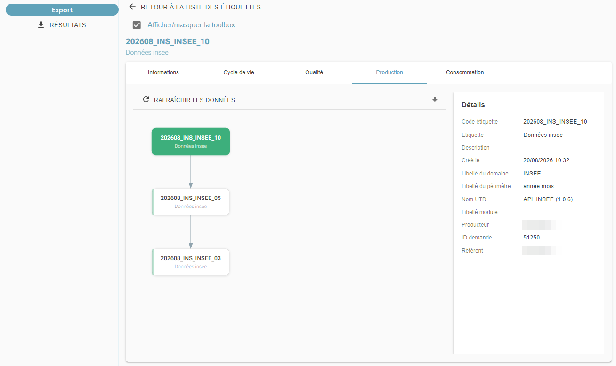
Task: Select the Production tab
Action: click(x=389, y=72)
